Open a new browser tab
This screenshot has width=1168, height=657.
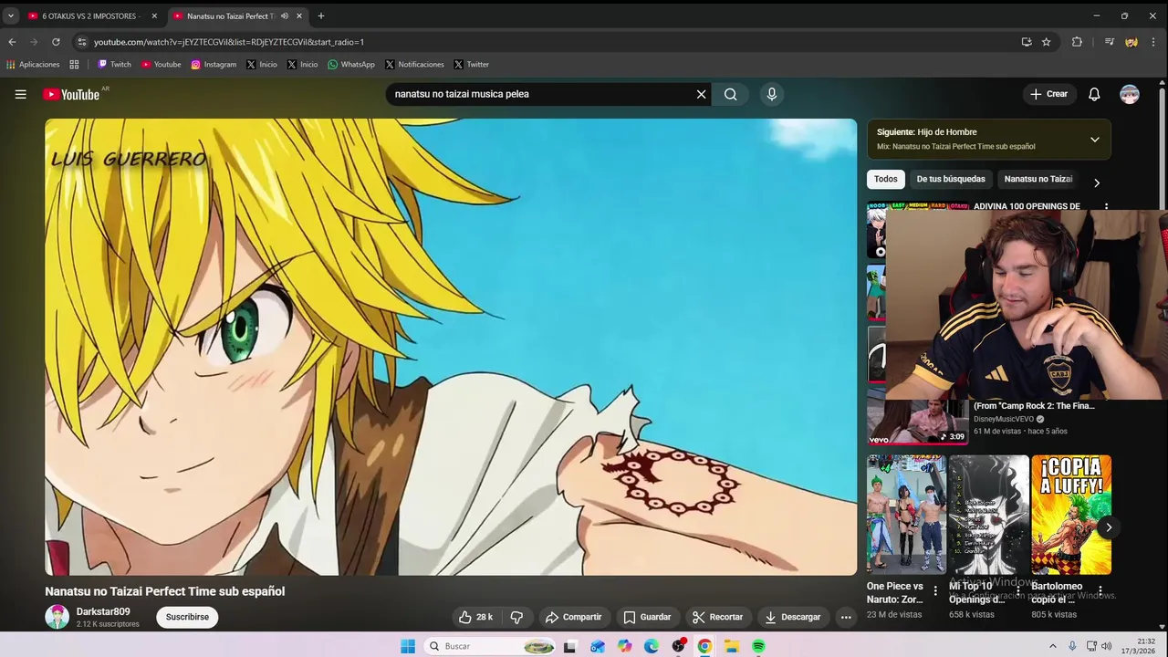(320, 16)
